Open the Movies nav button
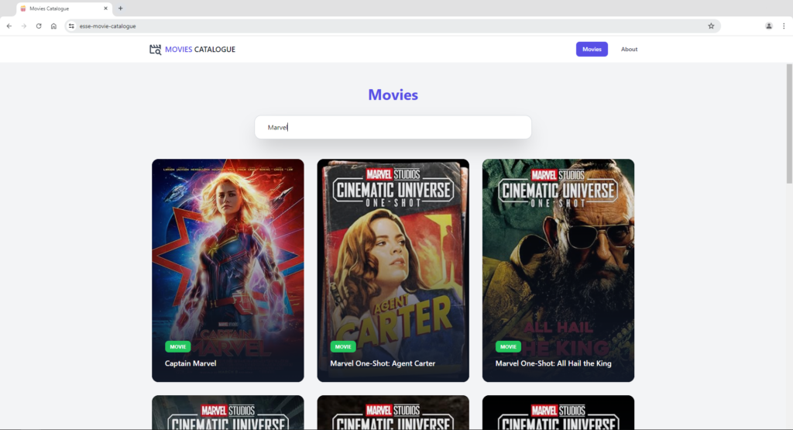Screen dimensions: 793x430 pos(592,49)
